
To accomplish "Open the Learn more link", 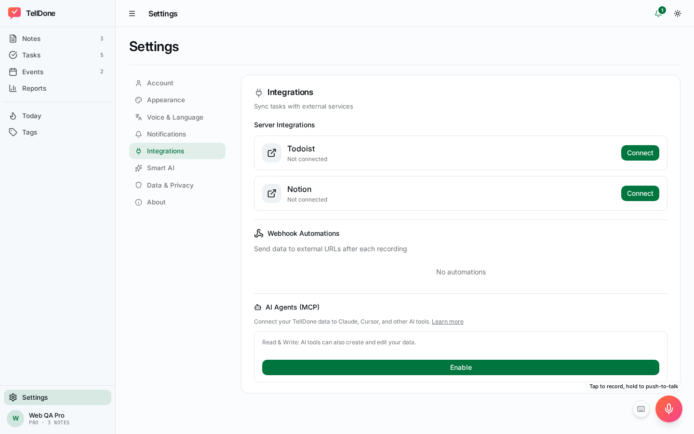I will [448, 322].
